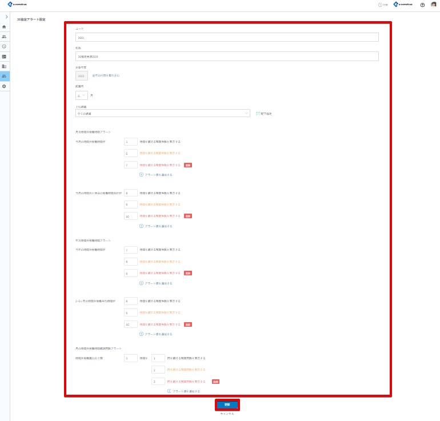Viewport: 440px width, 421px height.
Task: Delete the third monthly overtime alert value
Action: 188,165
